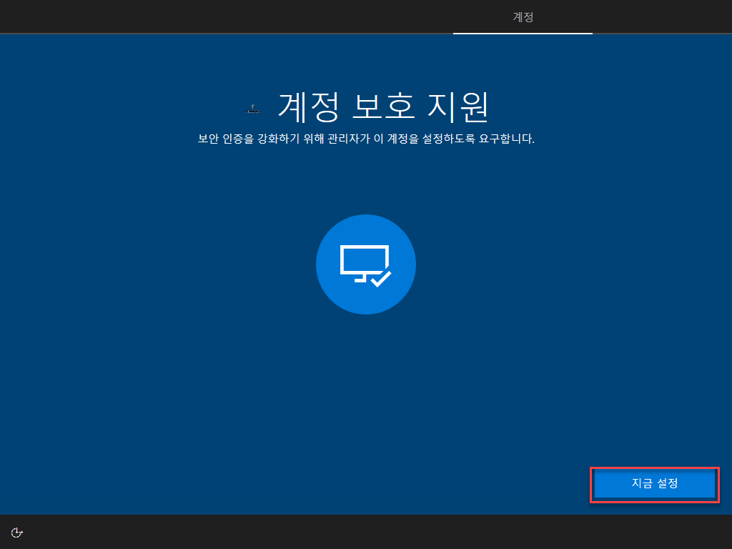Click the accessibility clock-arrow icon bottom left
Screen dimensions: 732x549
point(16,532)
